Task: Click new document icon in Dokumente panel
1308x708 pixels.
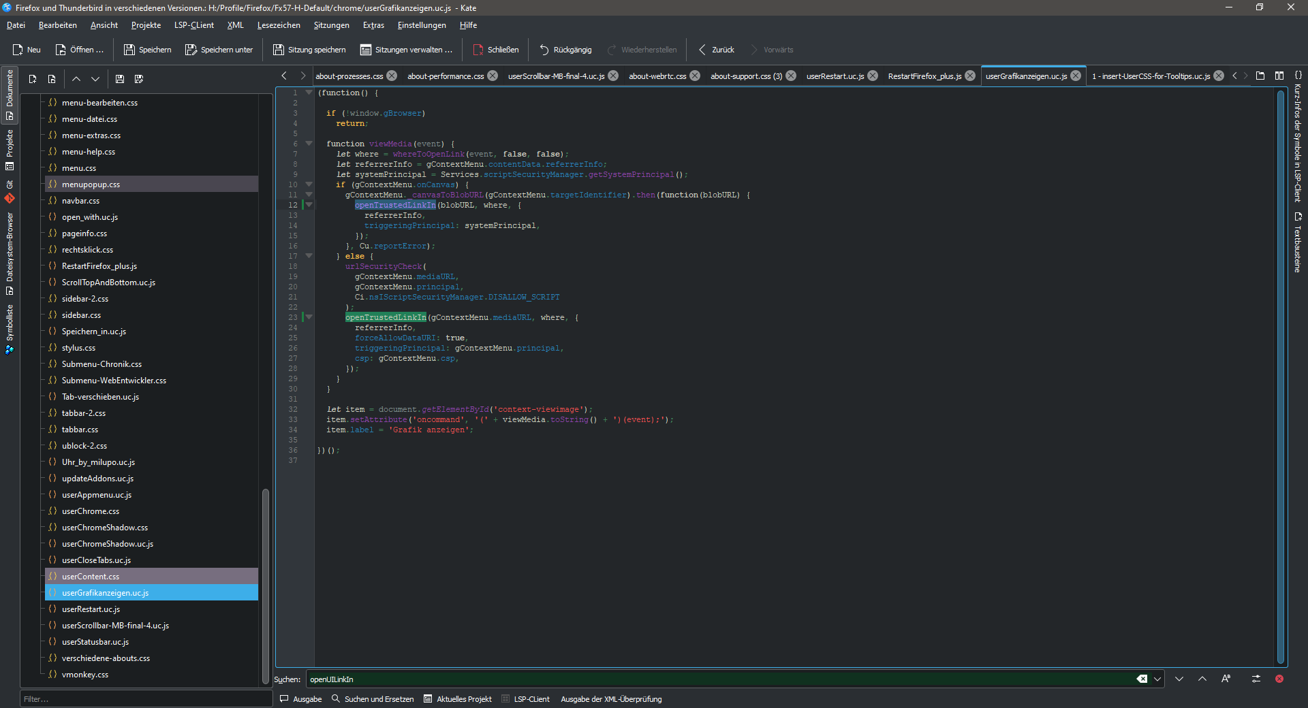Action: point(33,79)
